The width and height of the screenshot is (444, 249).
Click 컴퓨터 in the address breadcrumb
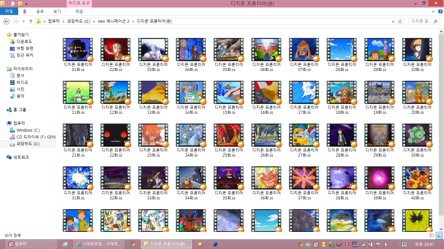(x=54, y=21)
